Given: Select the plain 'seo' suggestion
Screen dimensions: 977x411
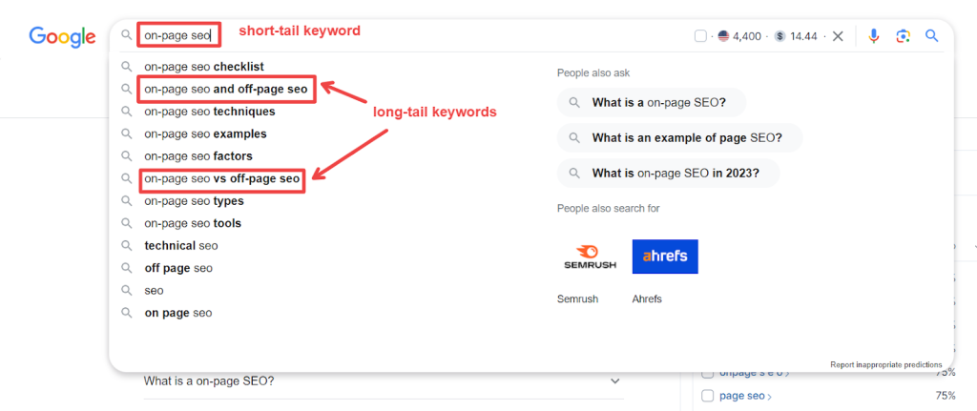Looking at the screenshot, I should tap(154, 290).
